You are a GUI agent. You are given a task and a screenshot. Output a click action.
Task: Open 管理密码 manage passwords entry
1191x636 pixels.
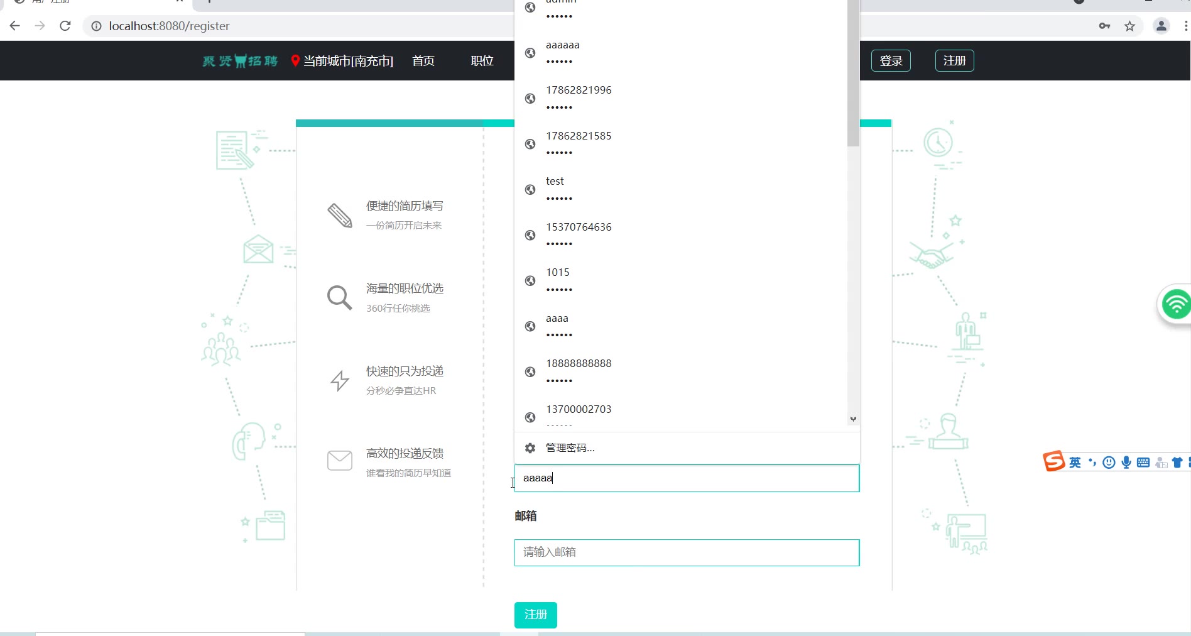click(x=687, y=448)
